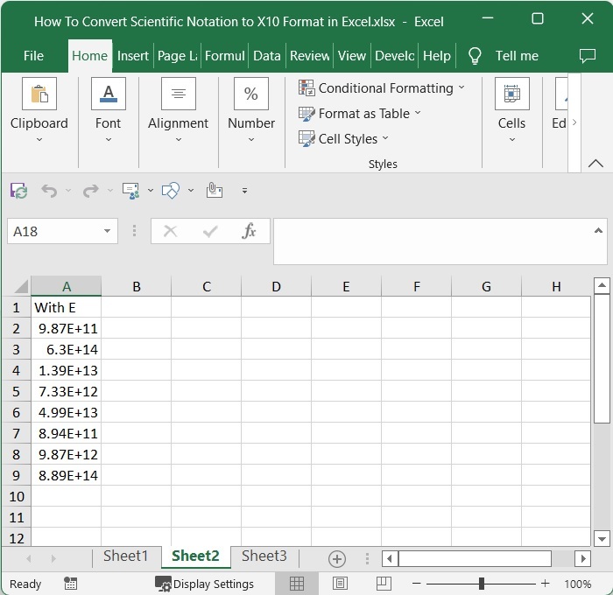
Task: Add a new sheet with plus icon
Action: point(336,558)
